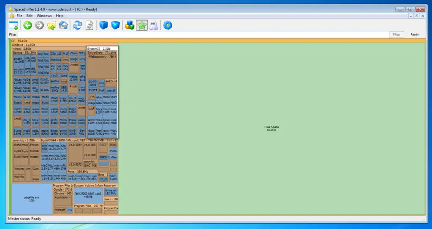Image resolution: width=432 pixels, height=229 pixels.
Task: Open settings with blue gear icon
Action: [167, 25]
